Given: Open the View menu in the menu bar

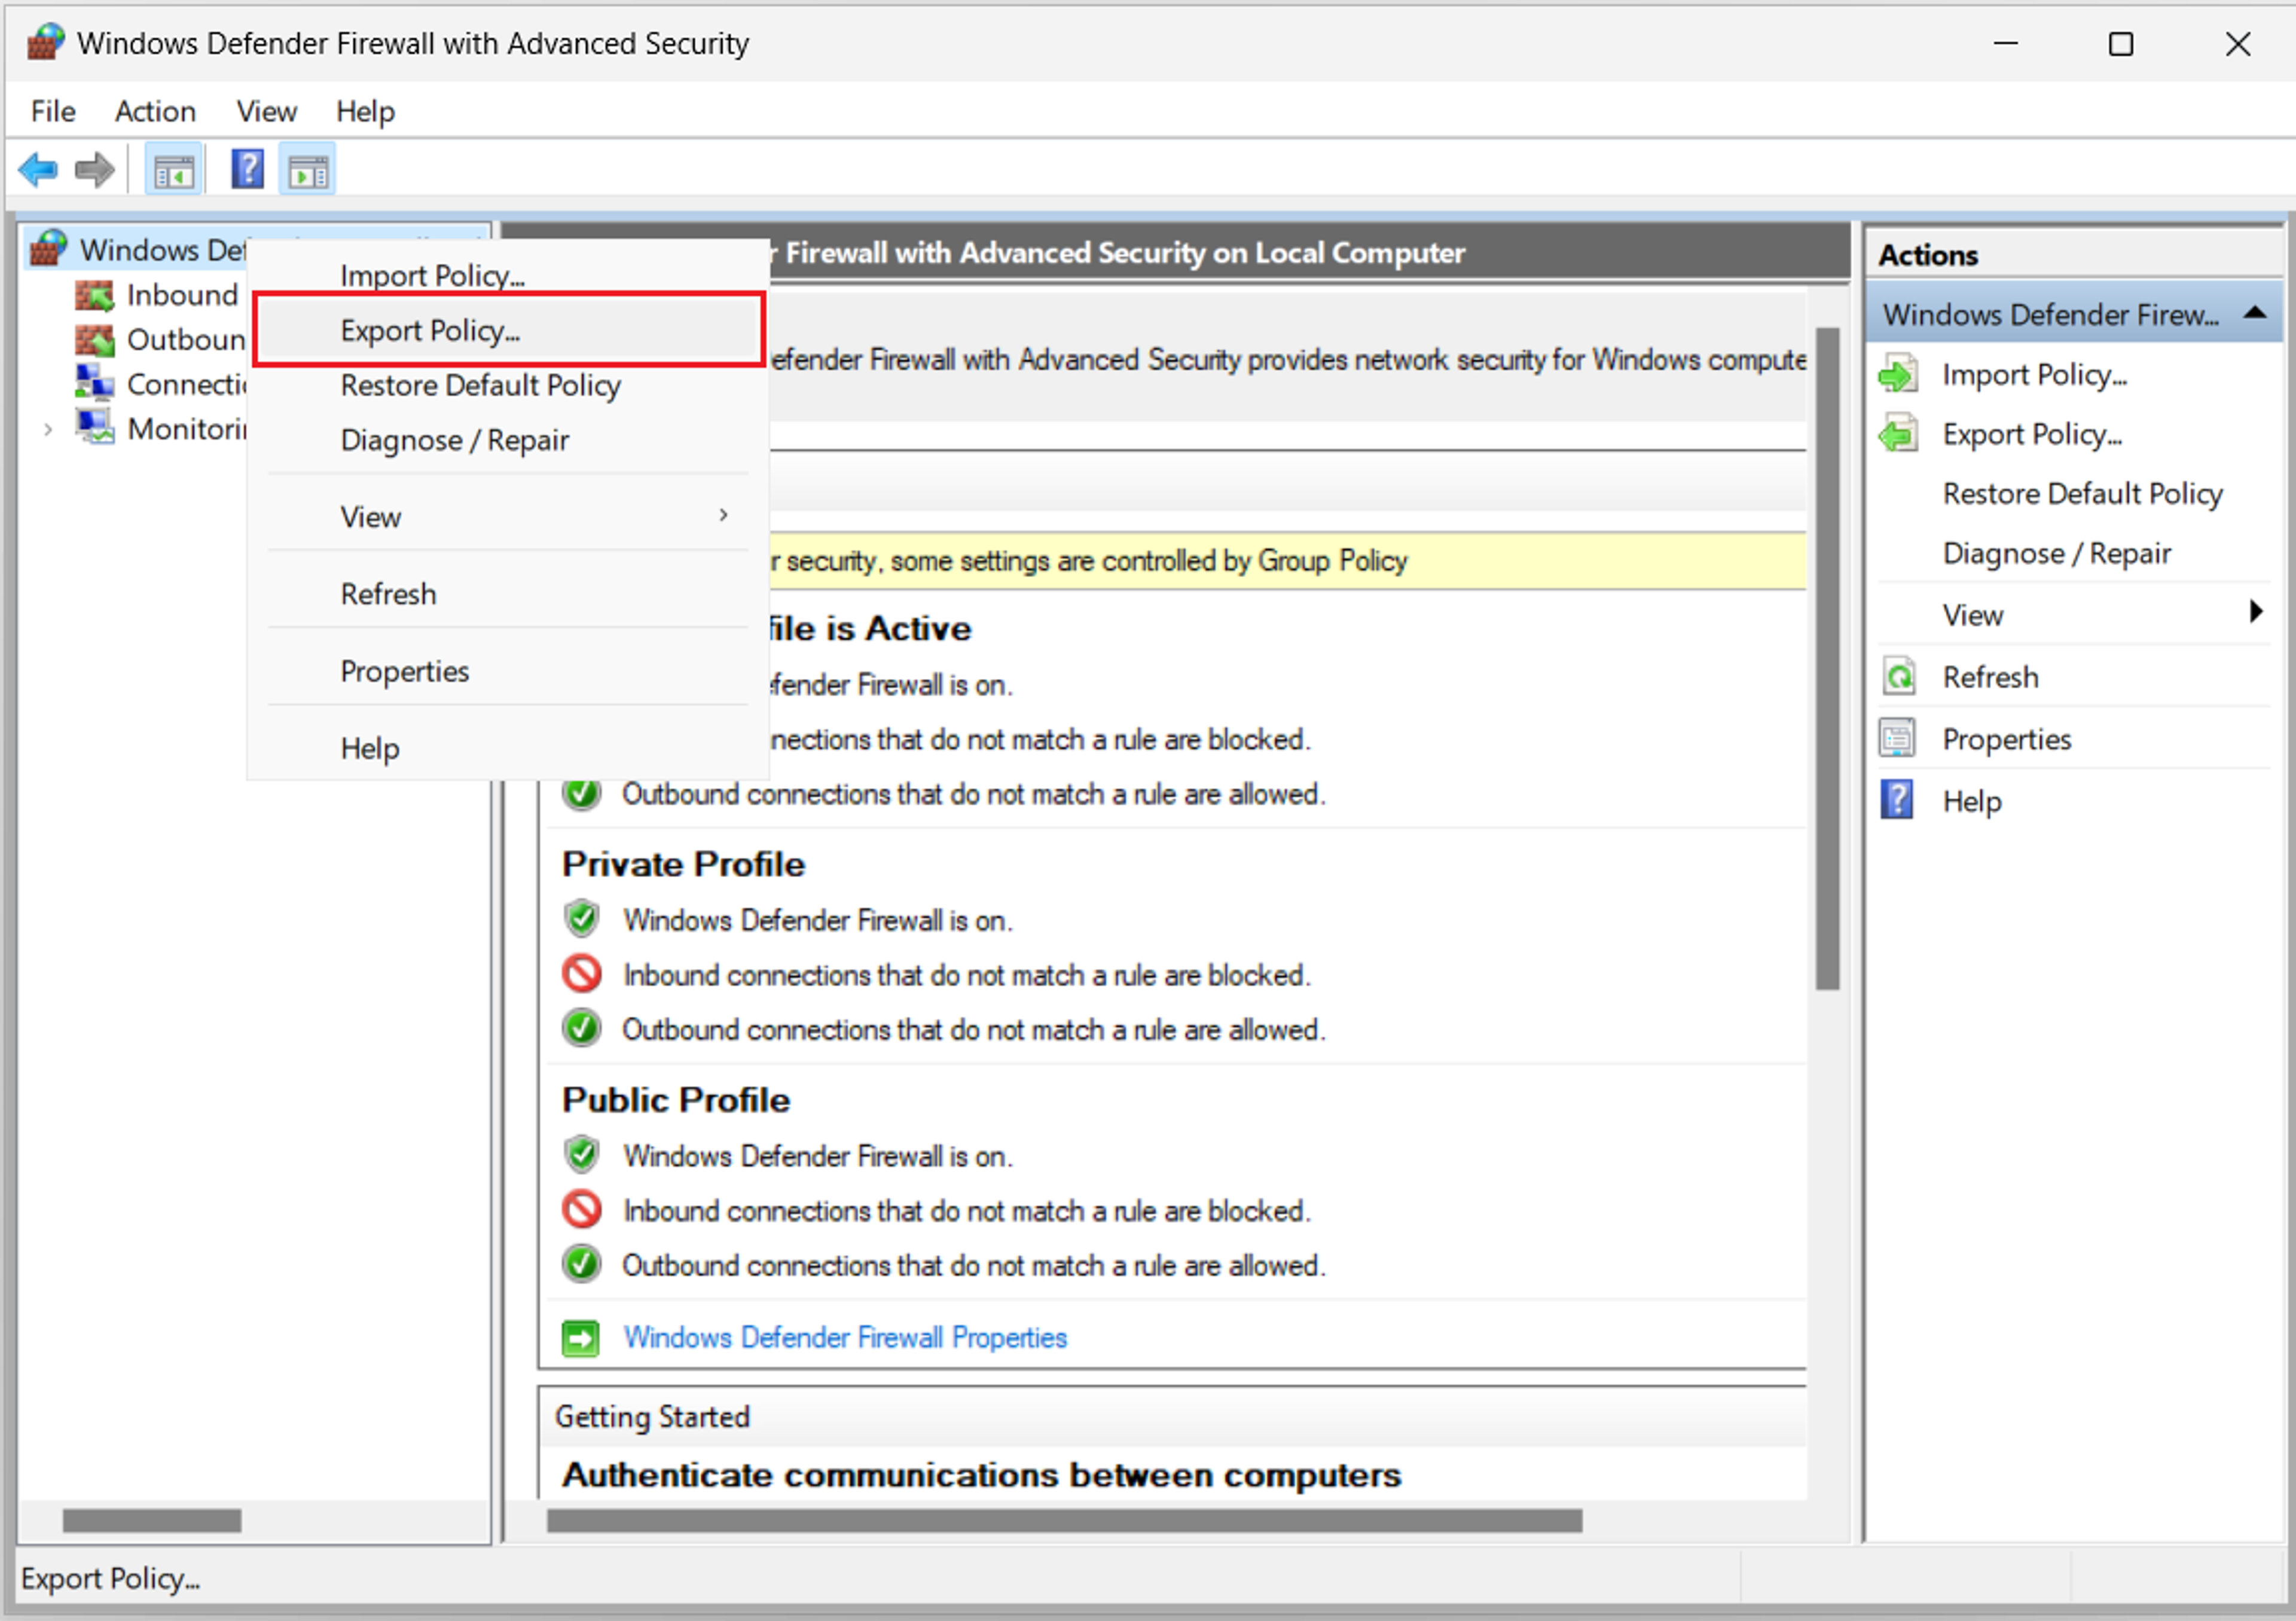Looking at the screenshot, I should (266, 111).
